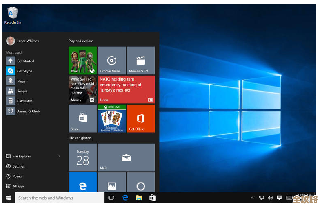
Task: Open the Photos tile
Action: [112, 182]
